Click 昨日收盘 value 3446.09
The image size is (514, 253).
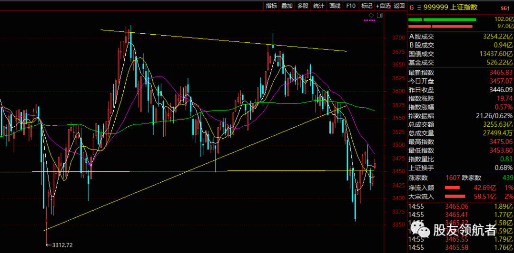click(x=500, y=90)
